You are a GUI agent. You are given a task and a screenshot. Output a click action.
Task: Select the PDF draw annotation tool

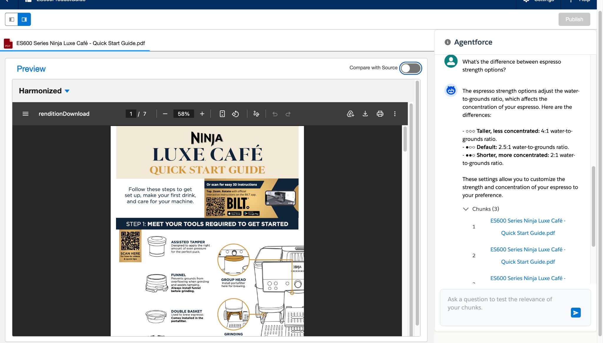click(256, 114)
